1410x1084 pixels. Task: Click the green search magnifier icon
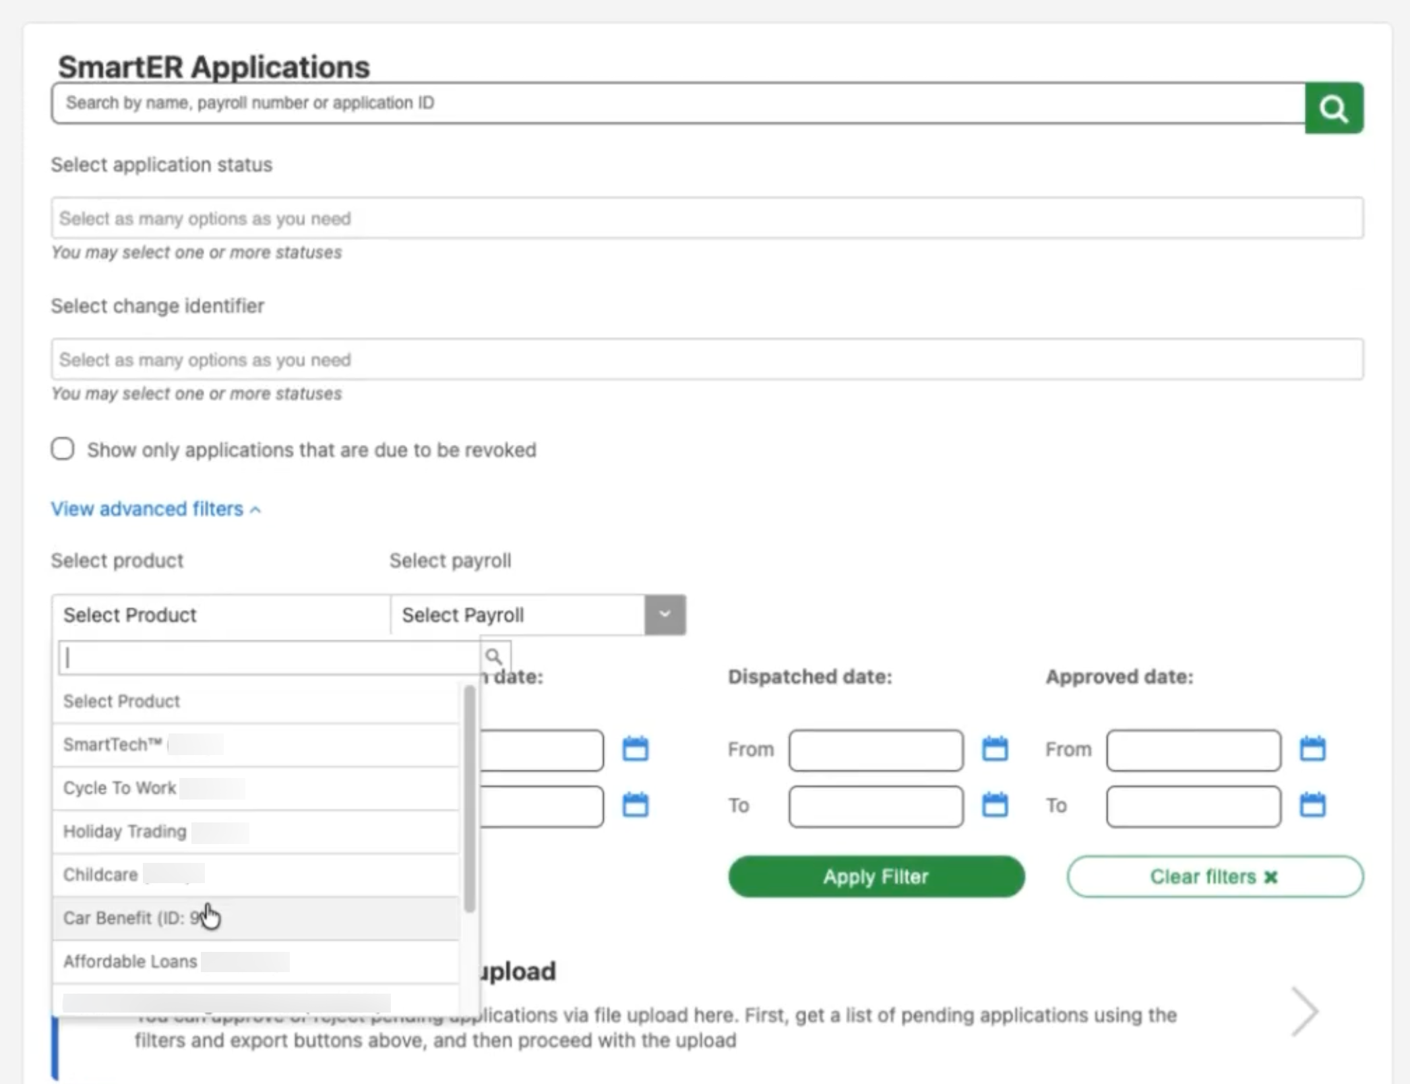click(1332, 107)
